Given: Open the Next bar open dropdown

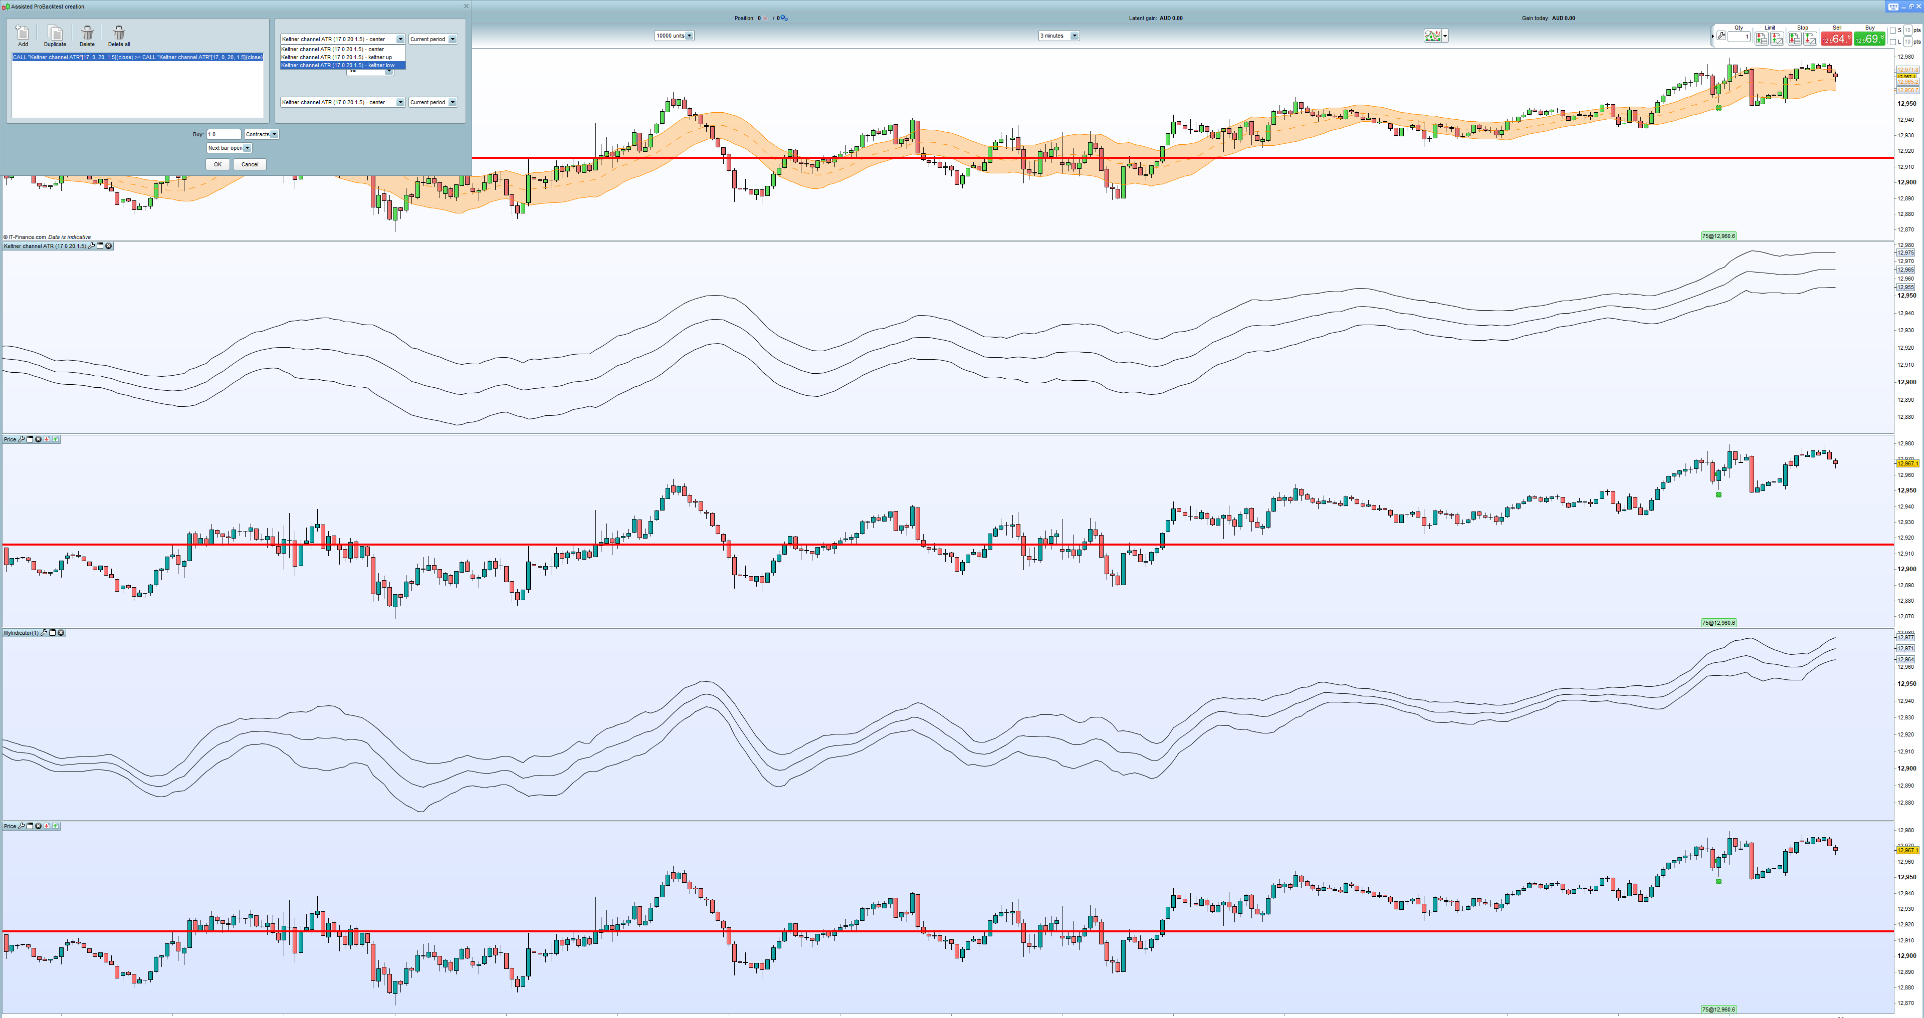Looking at the screenshot, I should click(x=247, y=148).
